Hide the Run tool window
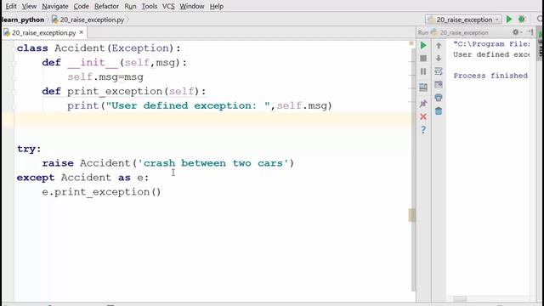Screen dimensions: 544x306 point(530,32)
